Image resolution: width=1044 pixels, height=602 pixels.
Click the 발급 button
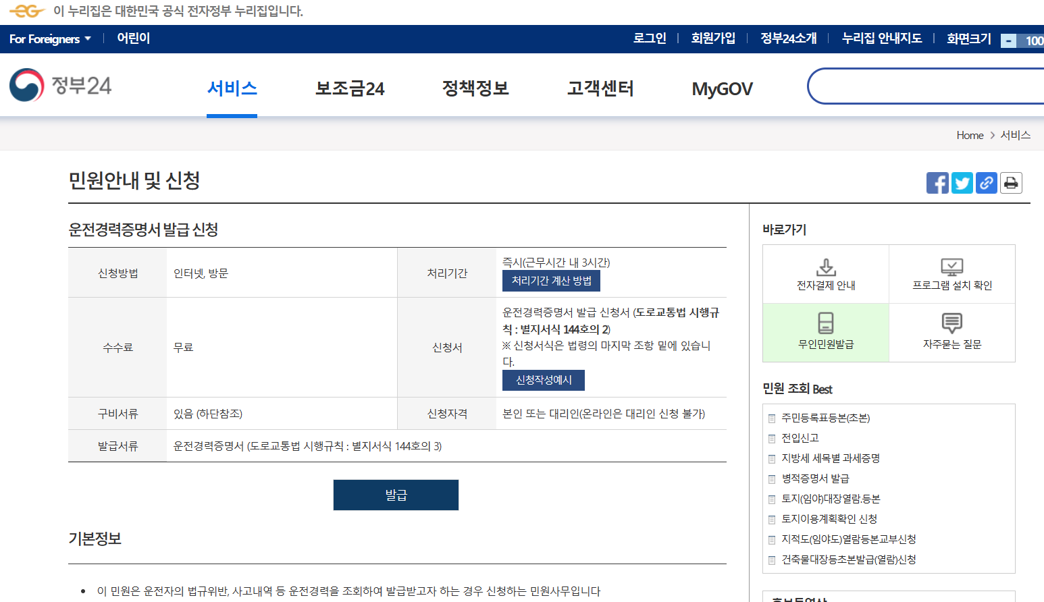pos(396,495)
